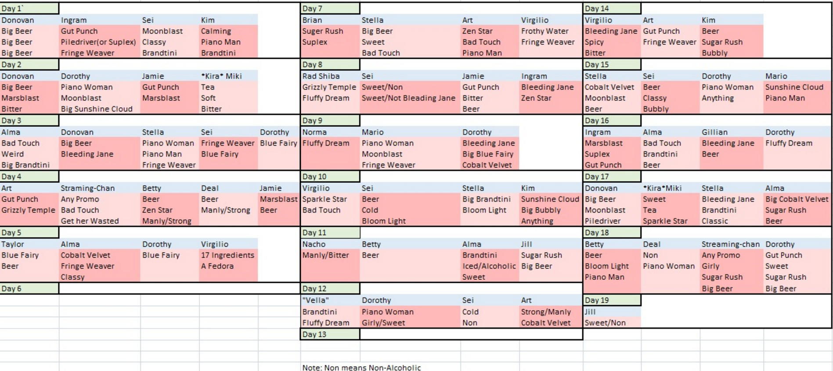Click the '"Vella"' name cell
This screenshot has width=833, height=371.
click(330, 300)
